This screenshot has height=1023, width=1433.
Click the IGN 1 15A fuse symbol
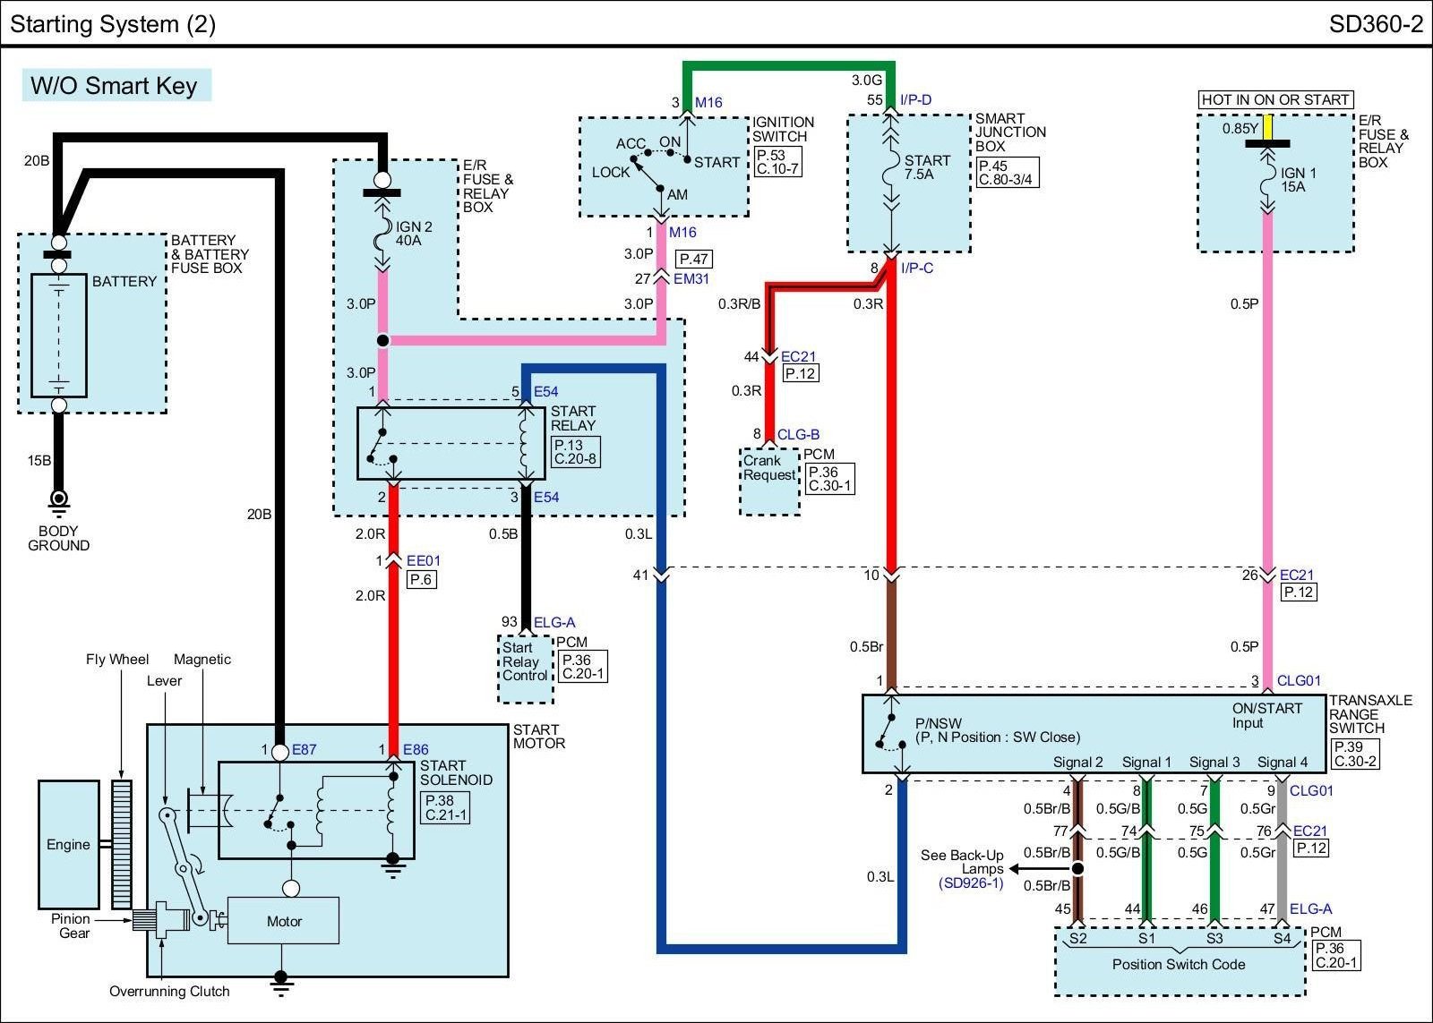[x=1267, y=180]
